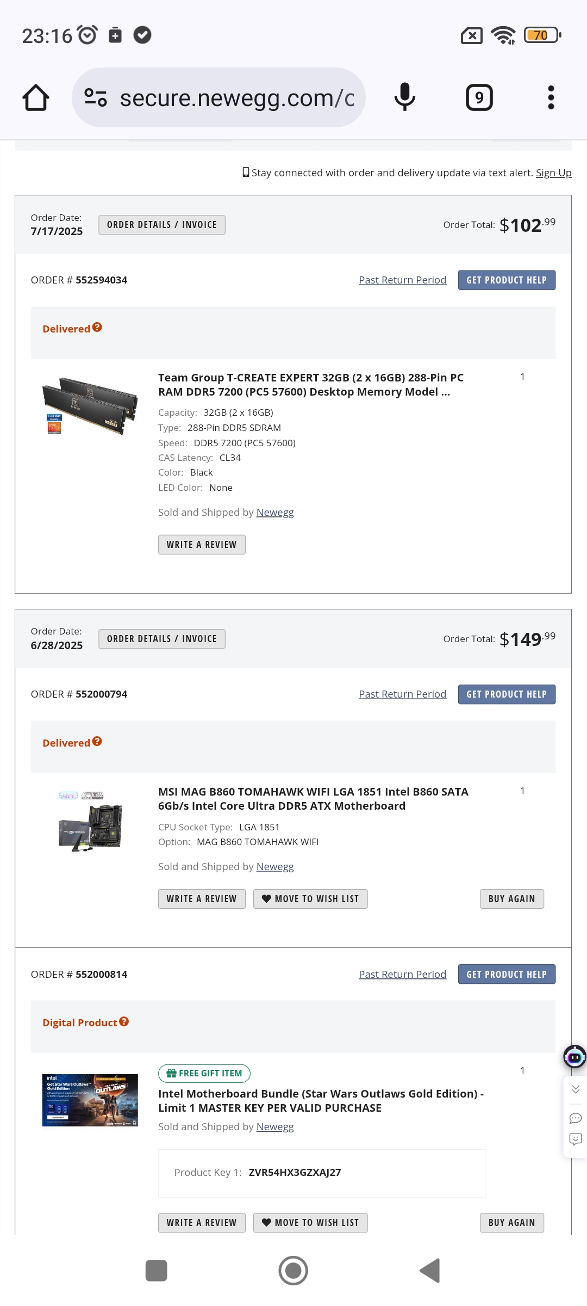Open the browser tab switcher showing 9
Viewport: 587px width, 1306px height.
click(479, 98)
